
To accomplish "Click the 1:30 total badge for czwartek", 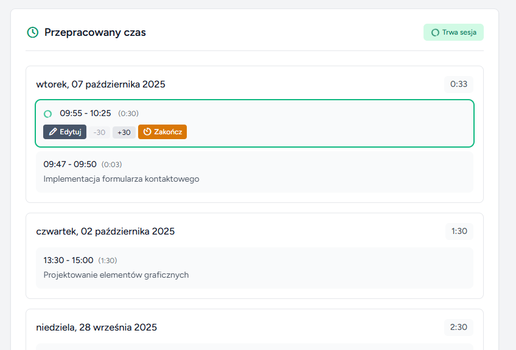I will tap(459, 231).
